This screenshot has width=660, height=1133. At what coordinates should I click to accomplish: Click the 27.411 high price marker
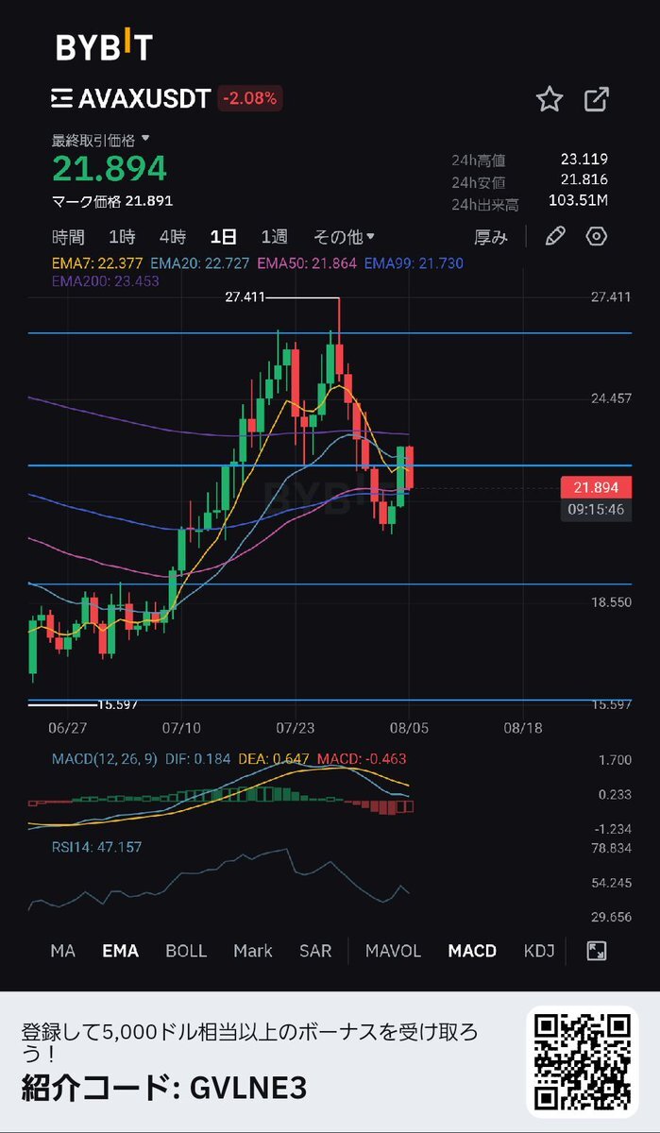[x=245, y=297]
